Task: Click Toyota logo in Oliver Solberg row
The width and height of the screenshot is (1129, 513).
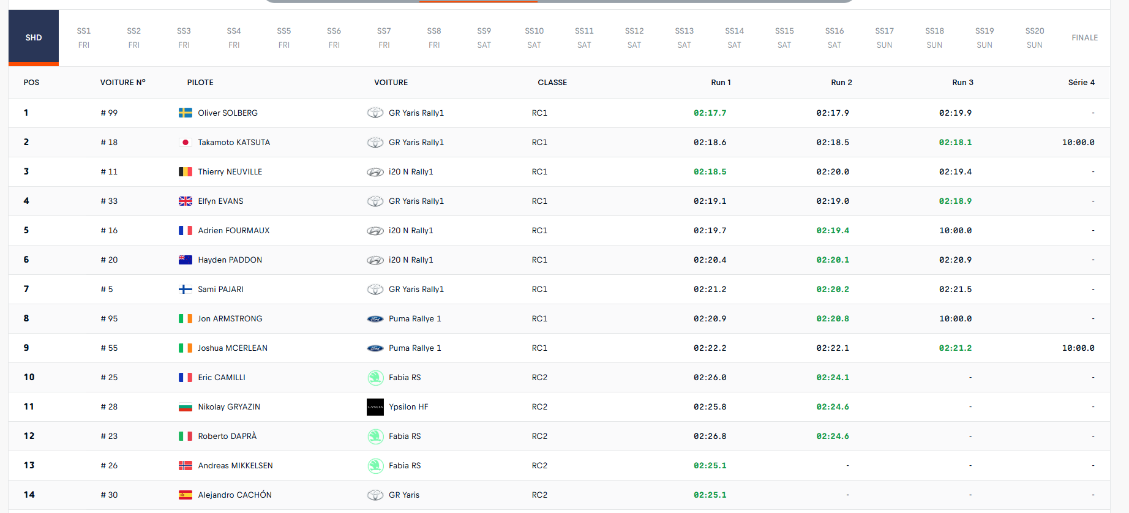Action: pyautogui.click(x=375, y=113)
